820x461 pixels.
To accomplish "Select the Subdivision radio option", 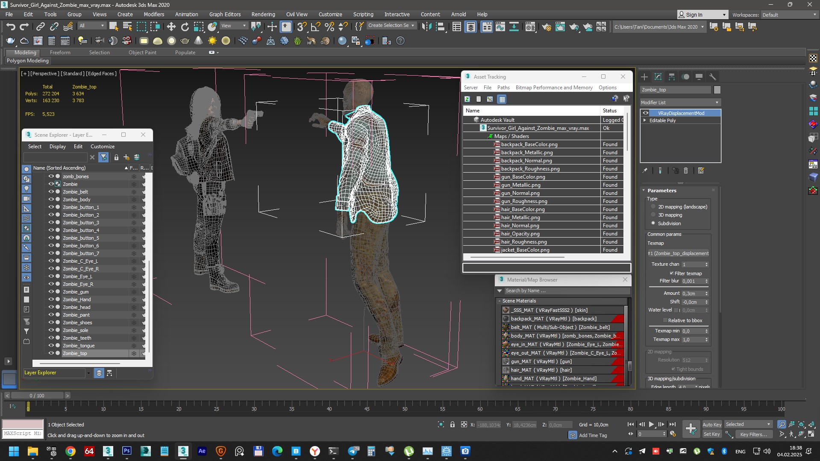I will click(x=653, y=223).
